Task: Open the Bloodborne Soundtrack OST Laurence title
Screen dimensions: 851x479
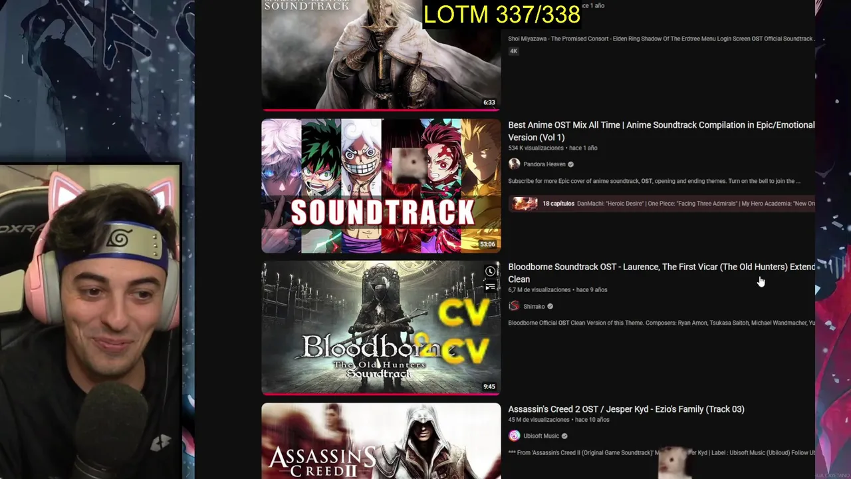Action: tap(662, 273)
